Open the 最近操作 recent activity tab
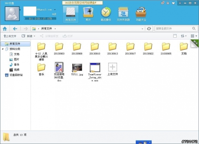Screen dimensions: 199x144 click(106, 14)
